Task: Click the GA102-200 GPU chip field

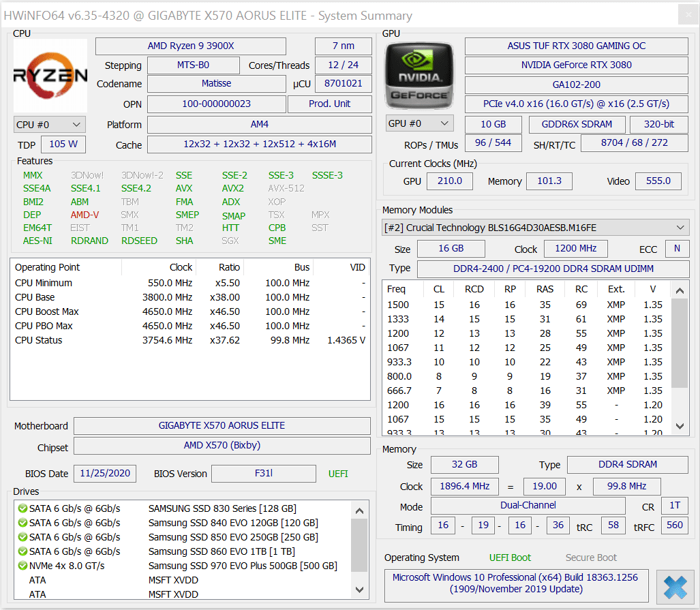Action: [x=577, y=85]
